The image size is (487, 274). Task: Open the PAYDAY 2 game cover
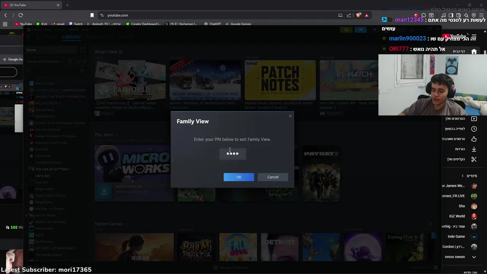click(x=321, y=173)
